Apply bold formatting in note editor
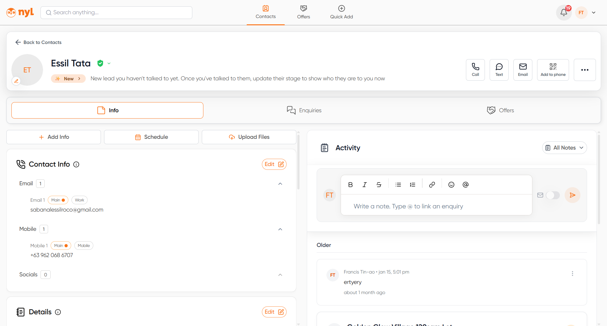The width and height of the screenshot is (607, 326). pyautogui.click(x=350, y=185)
